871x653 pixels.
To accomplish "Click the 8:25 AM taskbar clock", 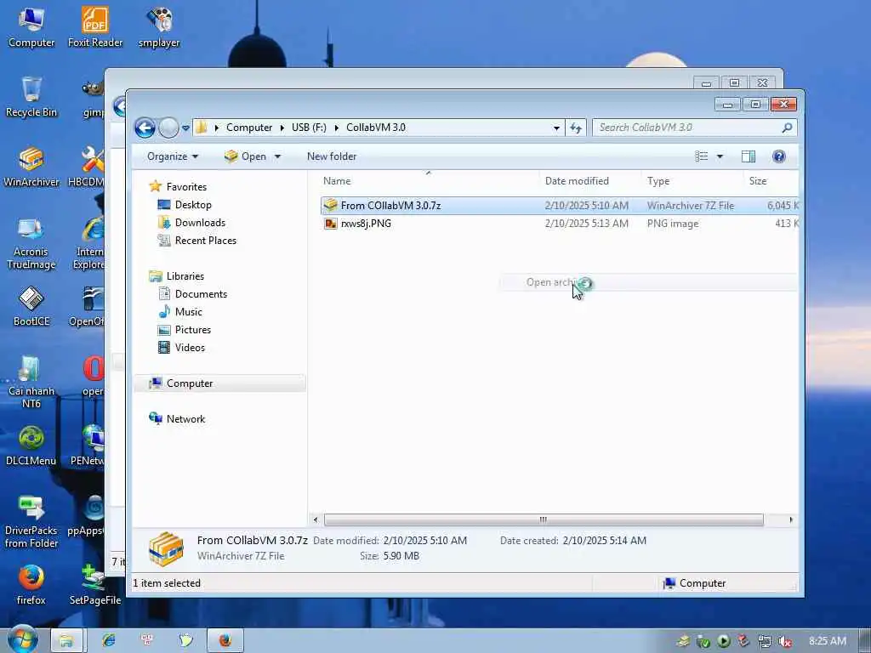I will [827, 641].
